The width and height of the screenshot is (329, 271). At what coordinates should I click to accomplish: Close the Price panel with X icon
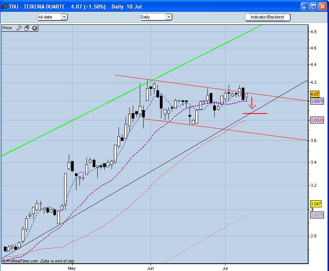click(x=35, y=28)
